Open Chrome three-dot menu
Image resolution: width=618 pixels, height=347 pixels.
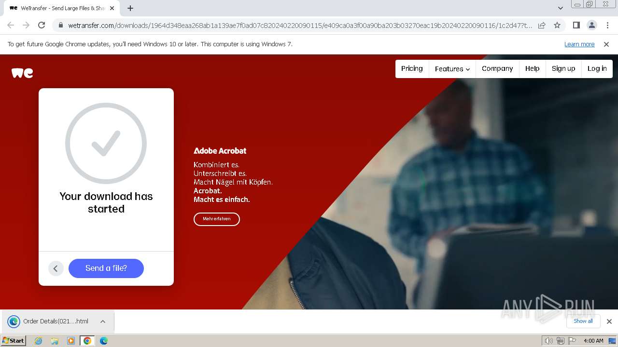pyautogui.click(x=607, y=25)
